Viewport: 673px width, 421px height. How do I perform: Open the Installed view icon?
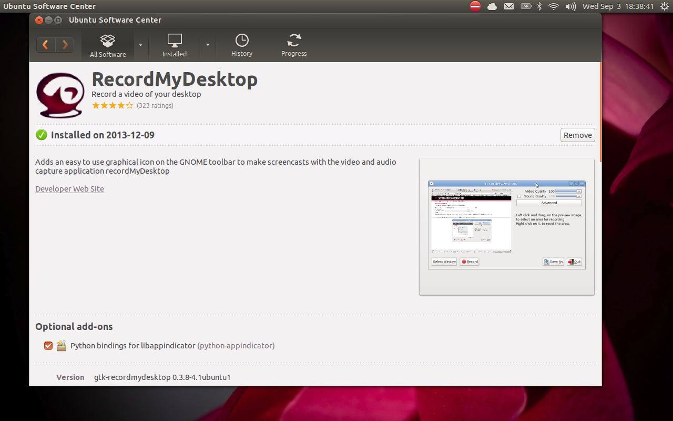click(174, 45)
